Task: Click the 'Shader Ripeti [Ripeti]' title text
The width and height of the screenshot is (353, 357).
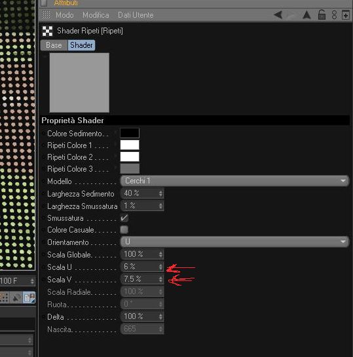Action: tap(90, 31)
